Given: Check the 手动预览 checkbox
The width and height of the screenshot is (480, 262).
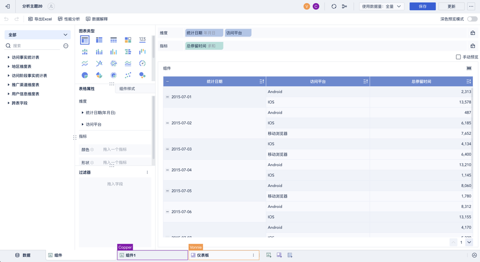Looking at the screenshot, I should (x=458, y=57).
